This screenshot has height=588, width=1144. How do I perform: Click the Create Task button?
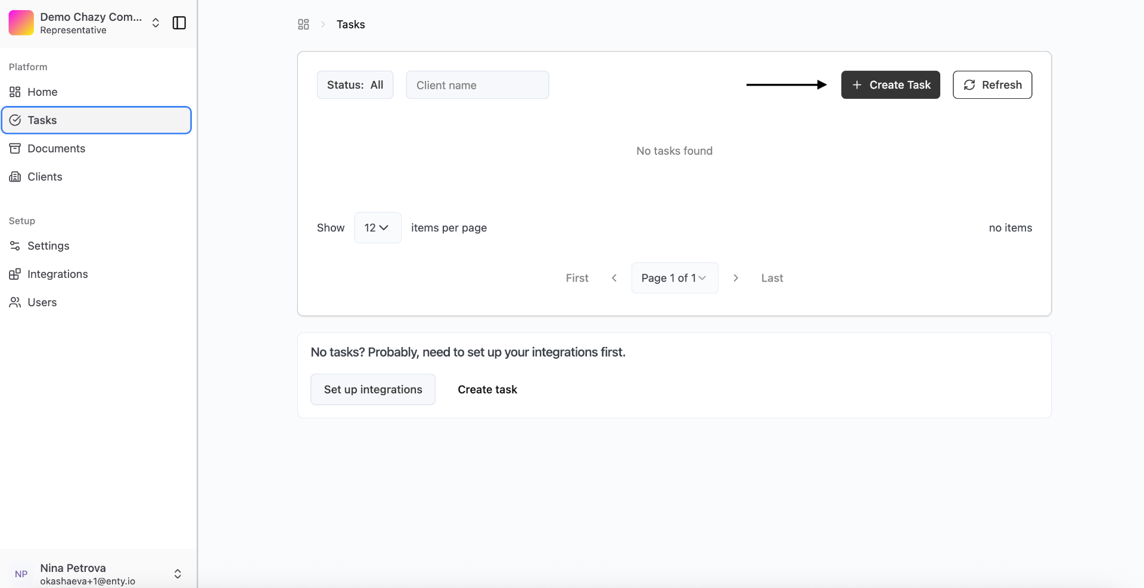(891, 85)
